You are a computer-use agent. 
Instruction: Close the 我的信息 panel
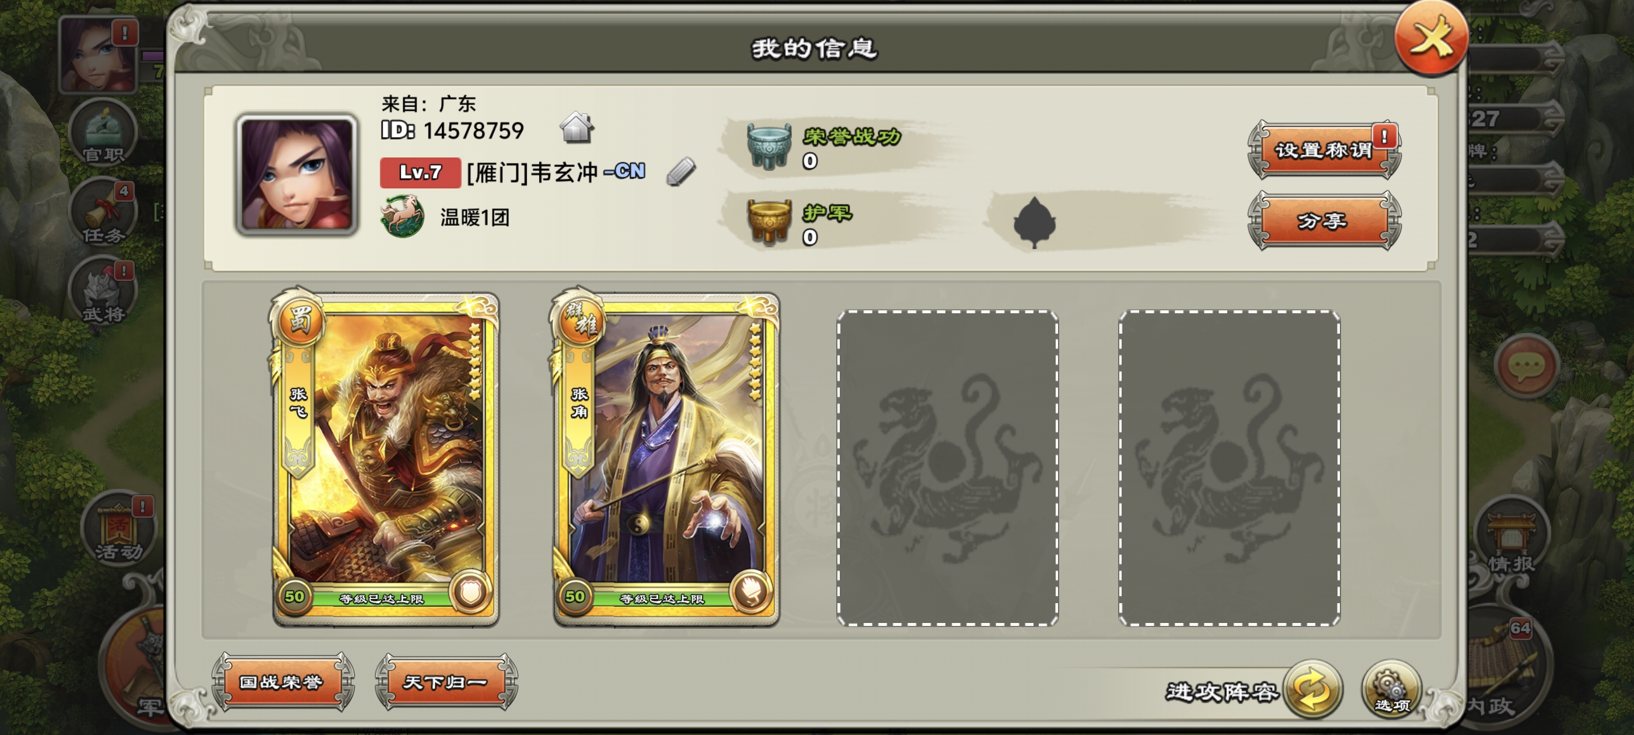(x=1431, y=39)
